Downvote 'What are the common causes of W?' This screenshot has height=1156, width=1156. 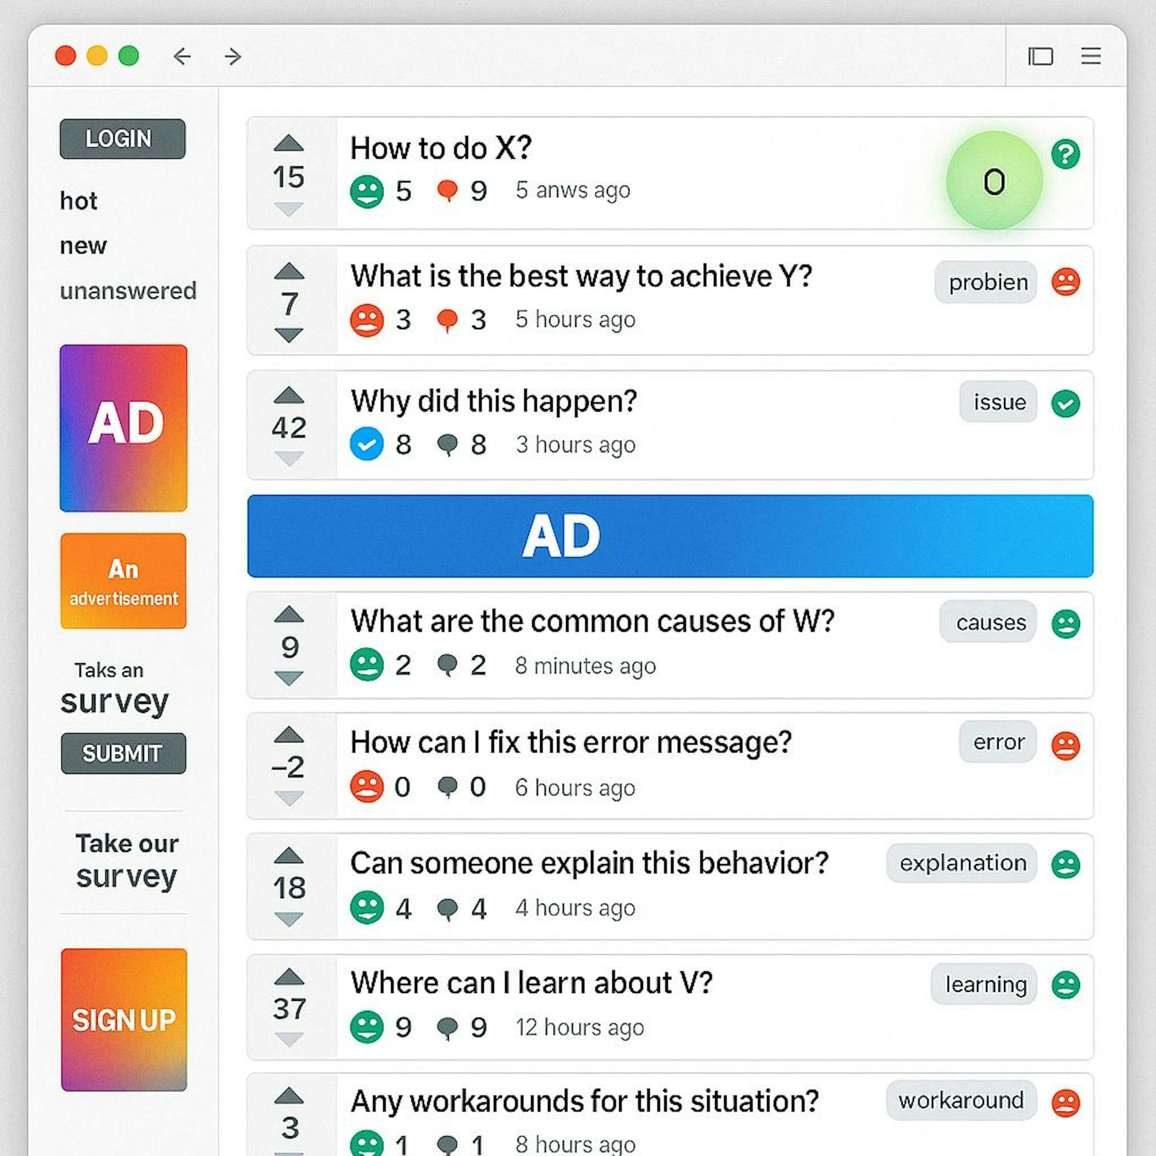click(288, 678)
